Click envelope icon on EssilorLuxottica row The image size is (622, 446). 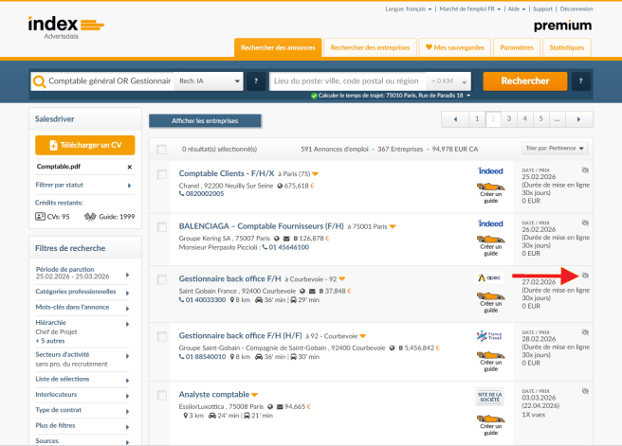pos(280,407)
